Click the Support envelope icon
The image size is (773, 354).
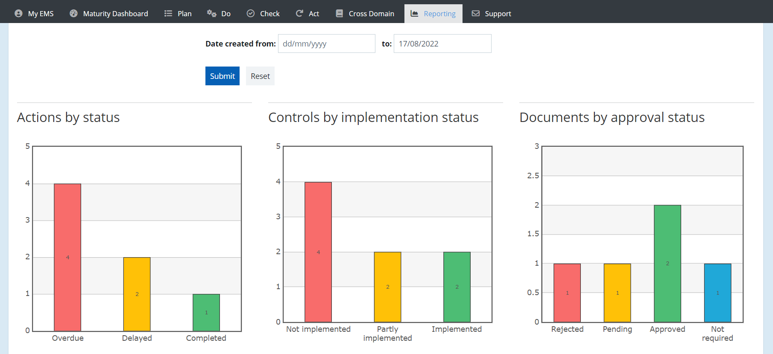(x=475, y=14)
